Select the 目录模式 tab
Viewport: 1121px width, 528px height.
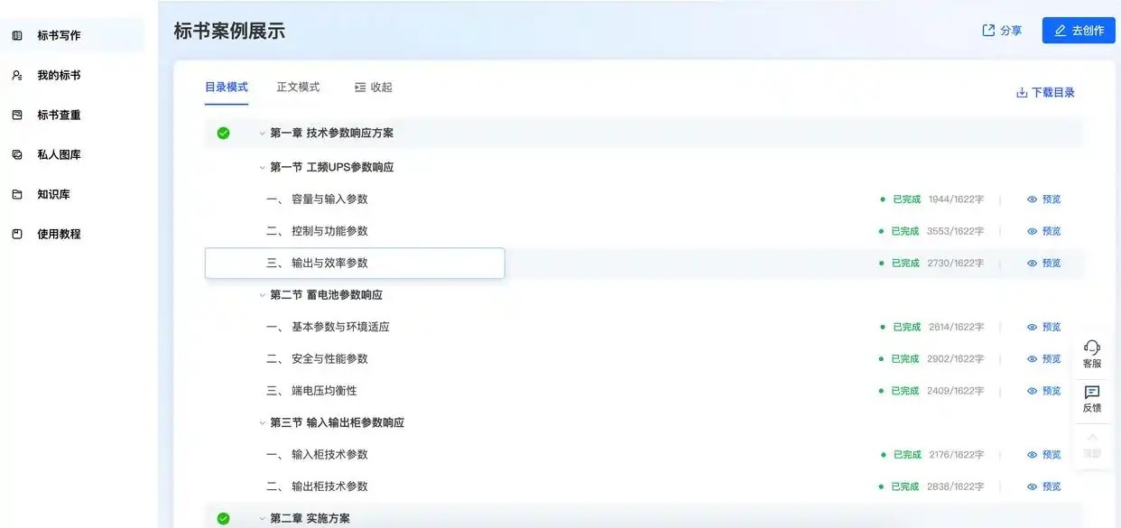click(x=226, y=87)
